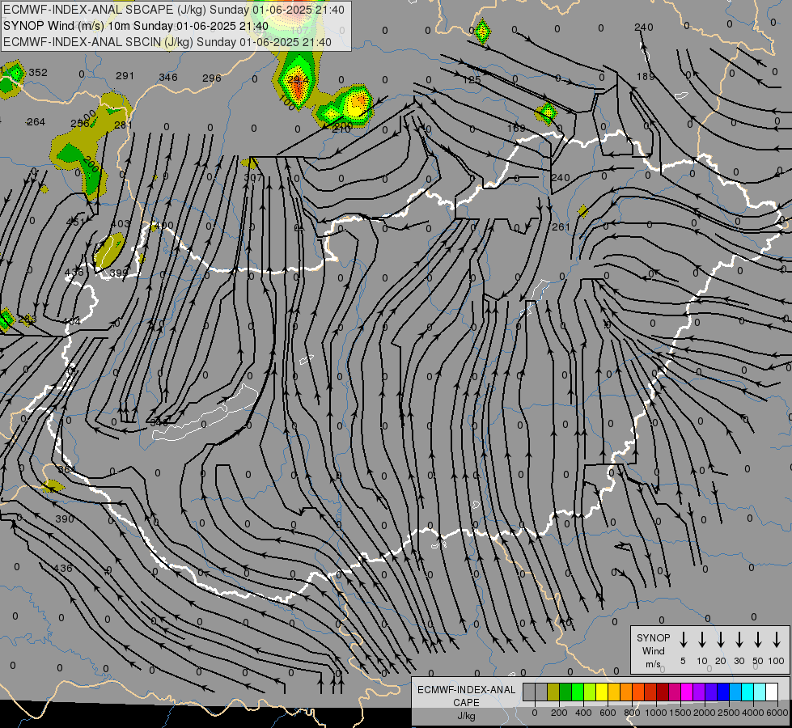Click the map value 352
Screen dimensions: 792x728
(x=38, y=72)
